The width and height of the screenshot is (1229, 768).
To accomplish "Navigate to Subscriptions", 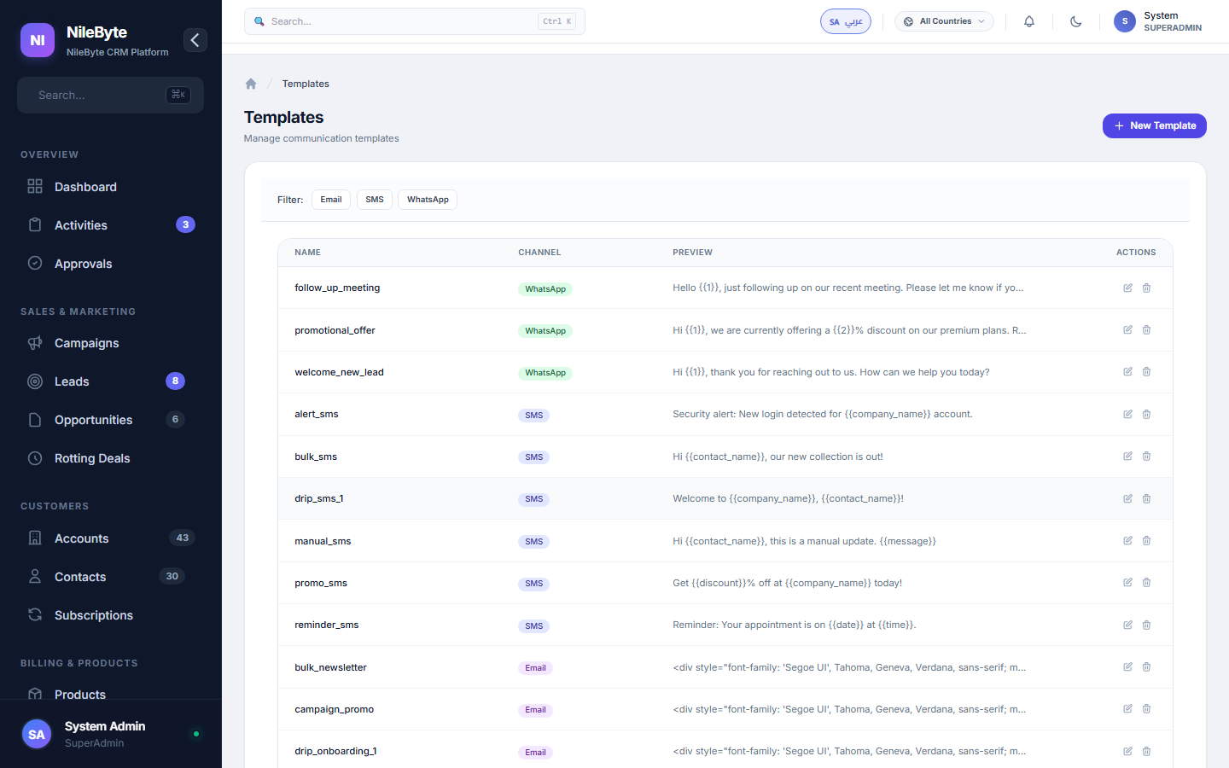I will tap(111, 615).
